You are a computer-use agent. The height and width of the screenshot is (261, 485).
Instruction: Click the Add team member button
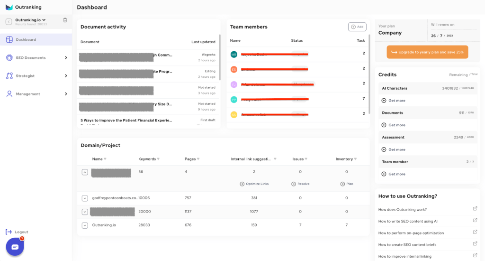tap(357, 27)
